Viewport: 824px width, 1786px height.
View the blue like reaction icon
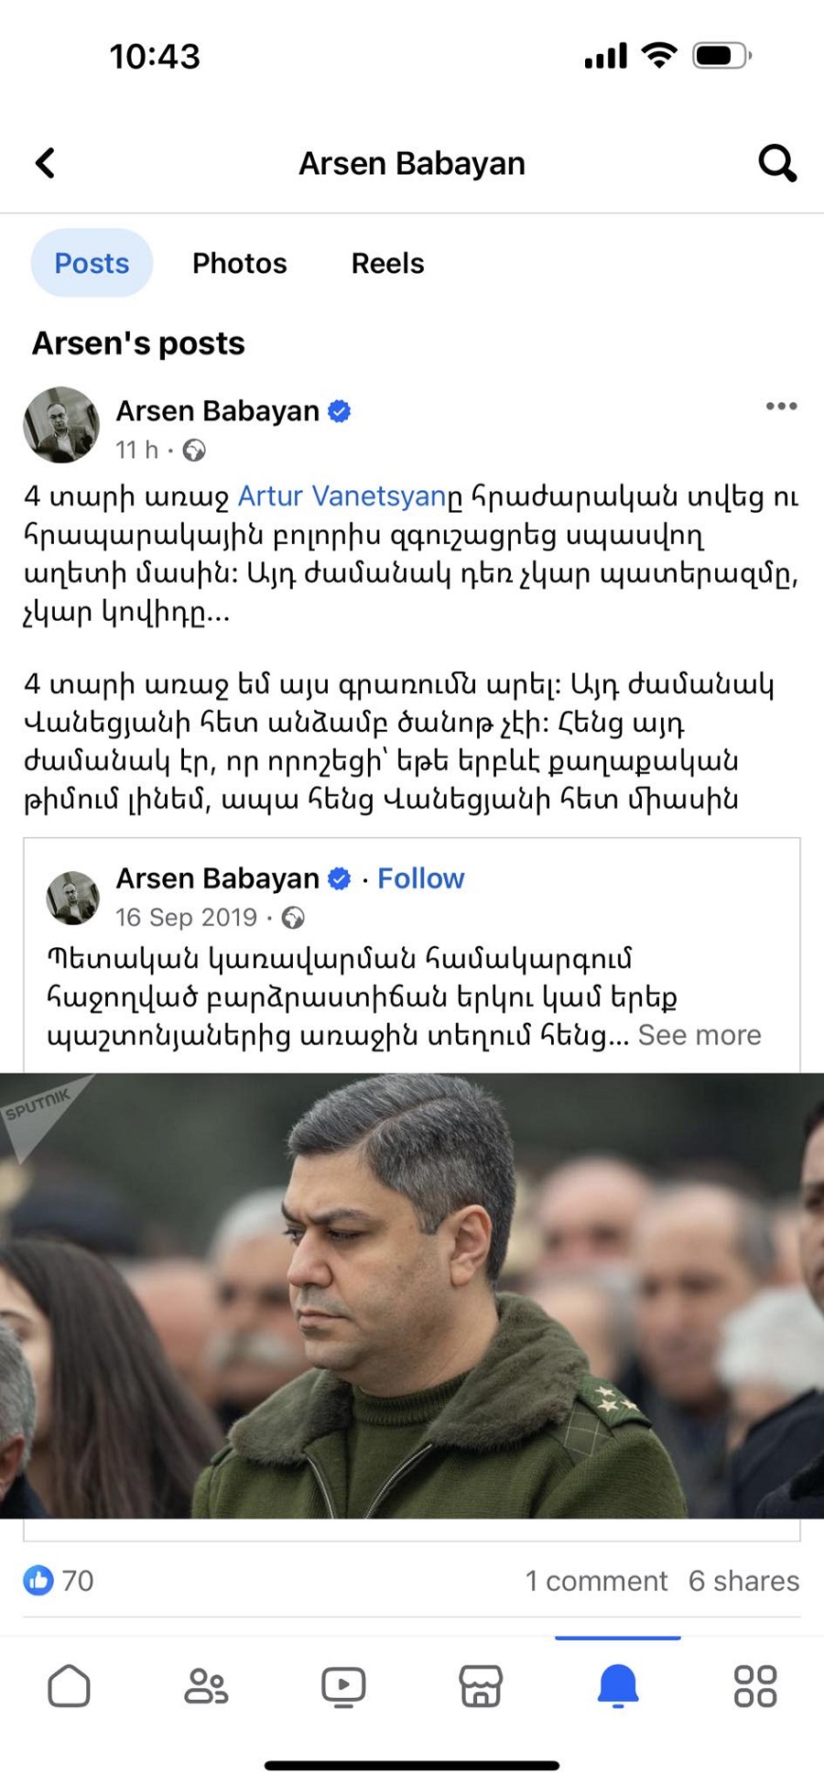38,1580
